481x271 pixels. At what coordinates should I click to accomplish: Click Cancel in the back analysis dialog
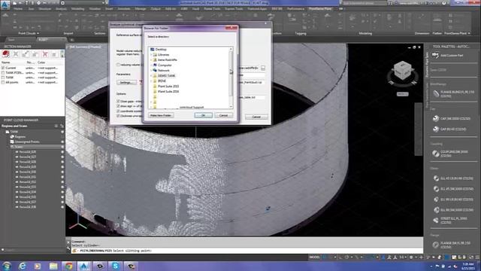[x=256, y=117]
